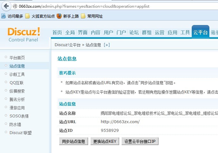This screenshot has height=153, width=218.
Task: Open the 论坛 top menu
Action: tap(134, 32)
